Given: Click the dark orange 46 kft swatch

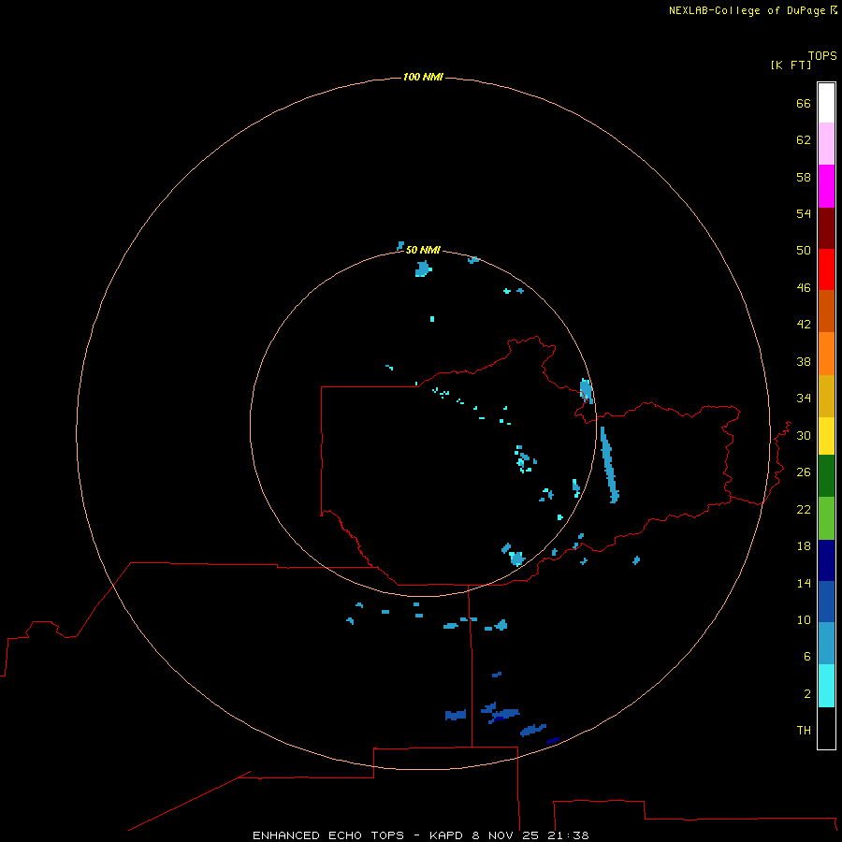Looking at the screenshot, I should pyautogui.click(x=826, y=312).
